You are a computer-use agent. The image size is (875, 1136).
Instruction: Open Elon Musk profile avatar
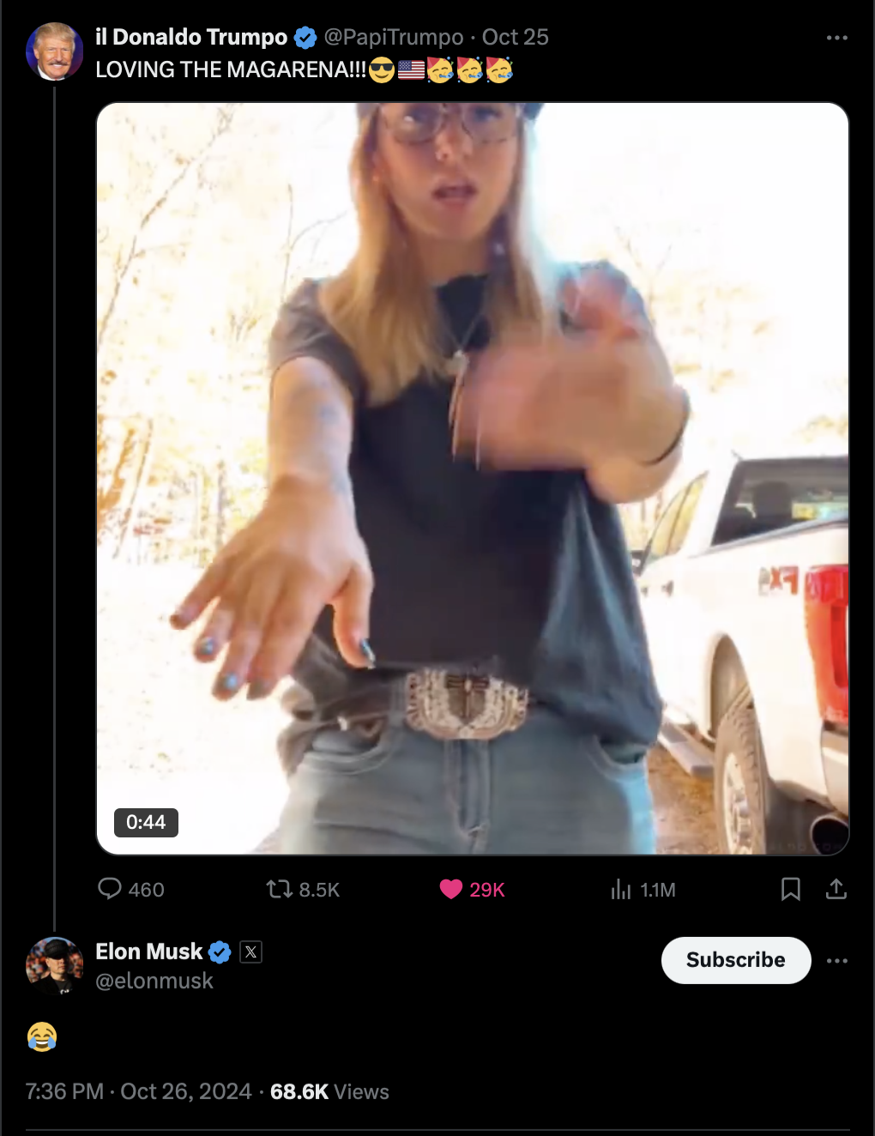click(x=55, y=966)
